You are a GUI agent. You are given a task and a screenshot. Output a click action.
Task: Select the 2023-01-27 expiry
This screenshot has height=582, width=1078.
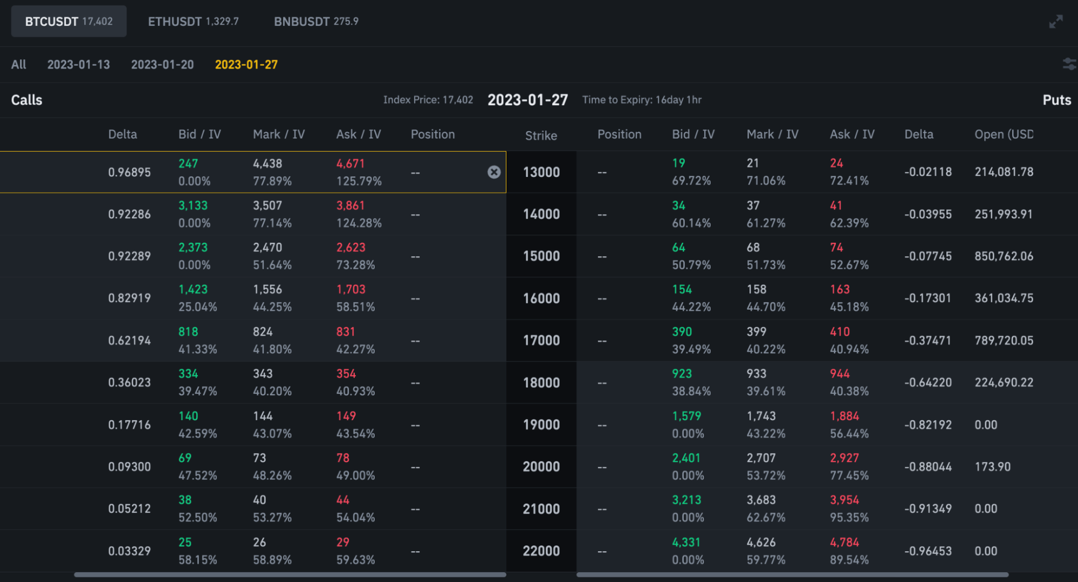click(246, 65)
